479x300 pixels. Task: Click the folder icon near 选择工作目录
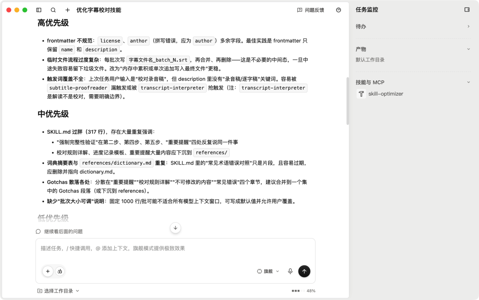click(40, 291)
